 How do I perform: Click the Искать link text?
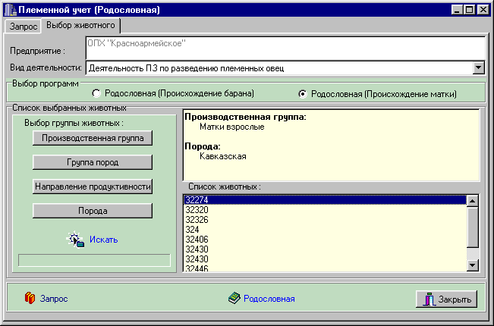[103, 240]
